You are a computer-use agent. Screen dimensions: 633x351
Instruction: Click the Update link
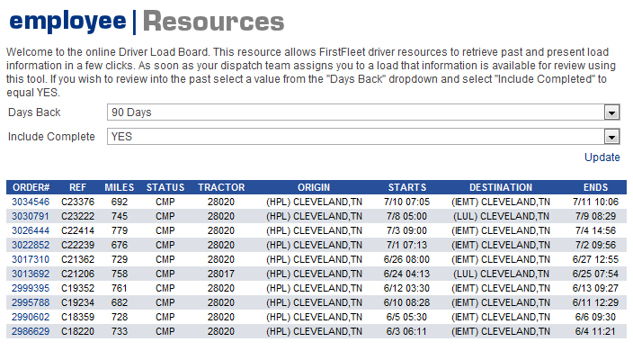(602, 157)
